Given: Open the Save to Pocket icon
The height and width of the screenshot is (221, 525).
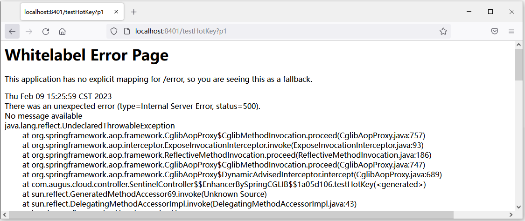Looking at the screenshot, I should pyautogui.click(x=495, y=31).
